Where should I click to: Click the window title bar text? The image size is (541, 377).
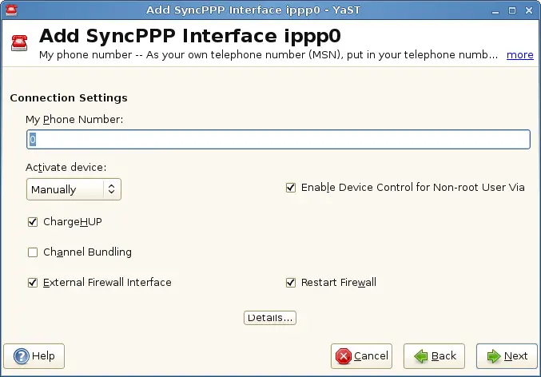[270, 10]
